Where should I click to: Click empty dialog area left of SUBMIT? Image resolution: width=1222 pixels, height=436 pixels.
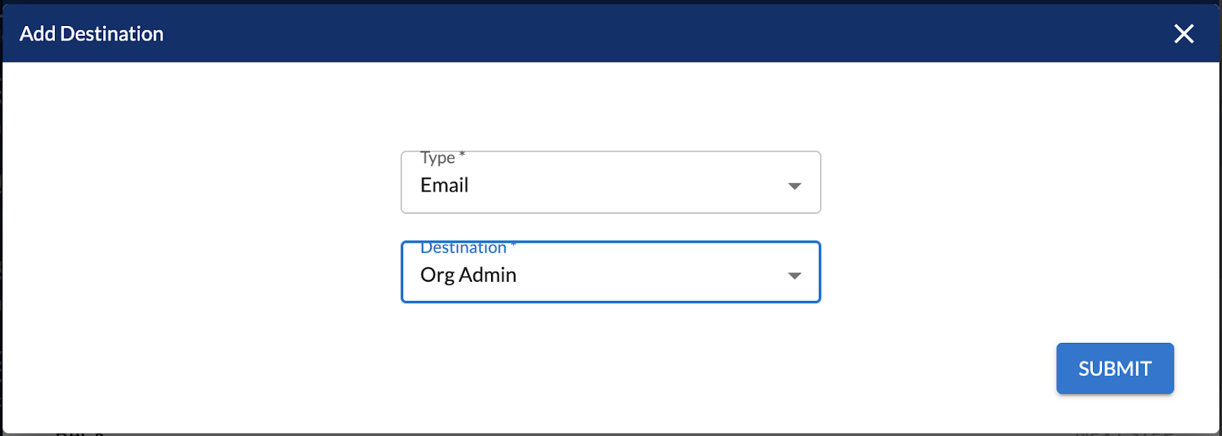(x=687, y=368)
